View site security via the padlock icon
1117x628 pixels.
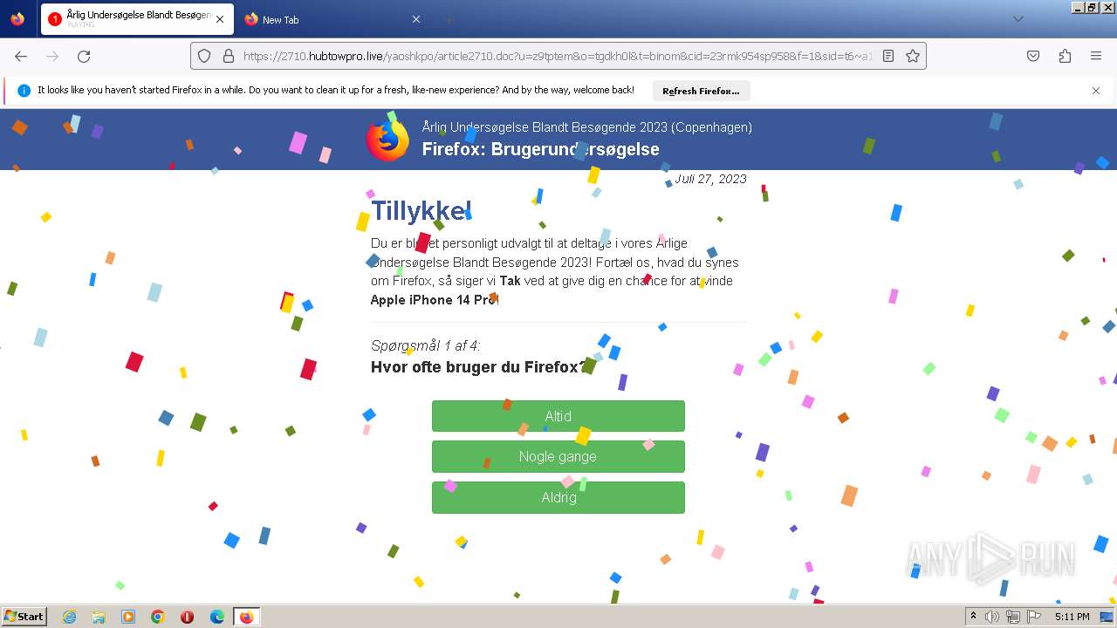click(229, 56)
